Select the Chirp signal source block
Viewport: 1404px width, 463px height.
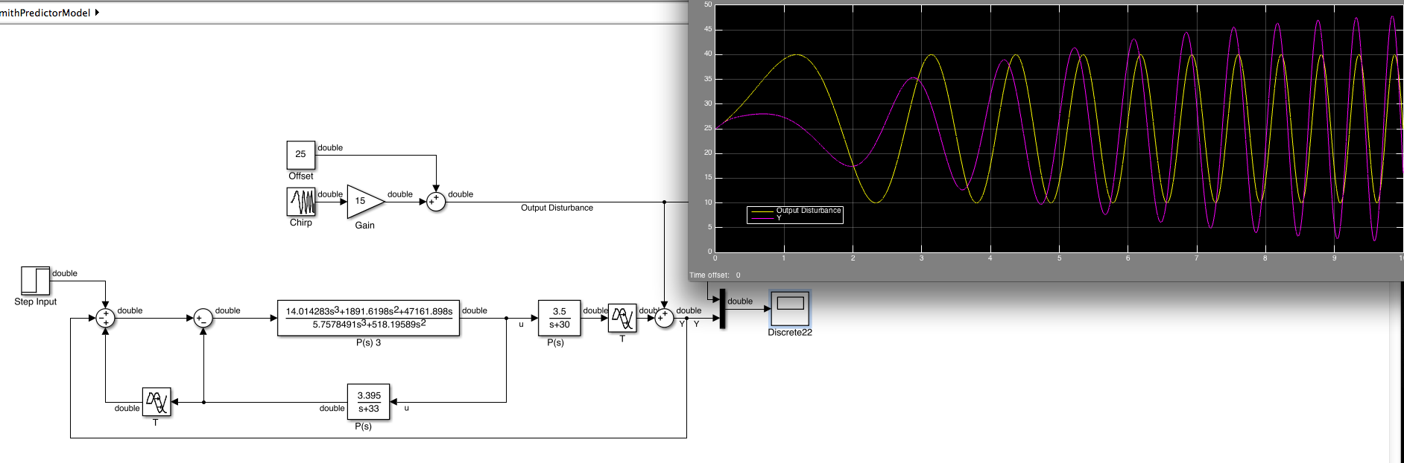click(x=300, y=202)
